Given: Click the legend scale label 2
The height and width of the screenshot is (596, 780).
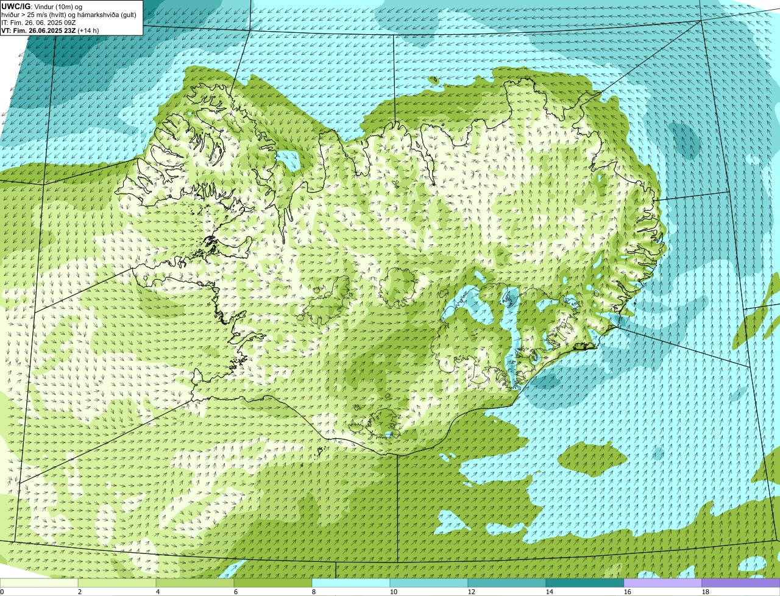Looking at the screenshot, I should pyautogui.click(x=80, y=592).
